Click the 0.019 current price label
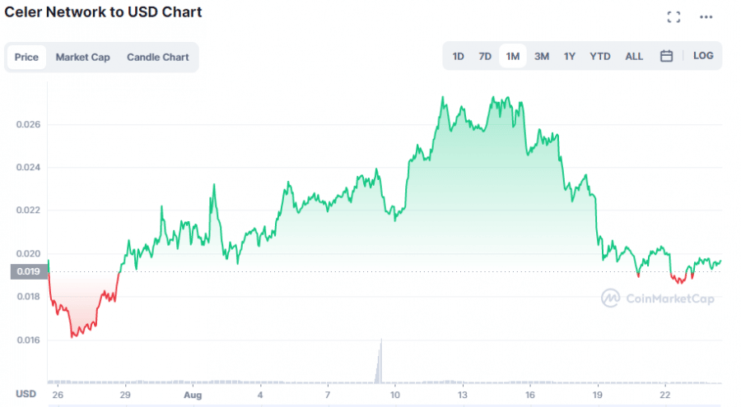 [29, 271]
